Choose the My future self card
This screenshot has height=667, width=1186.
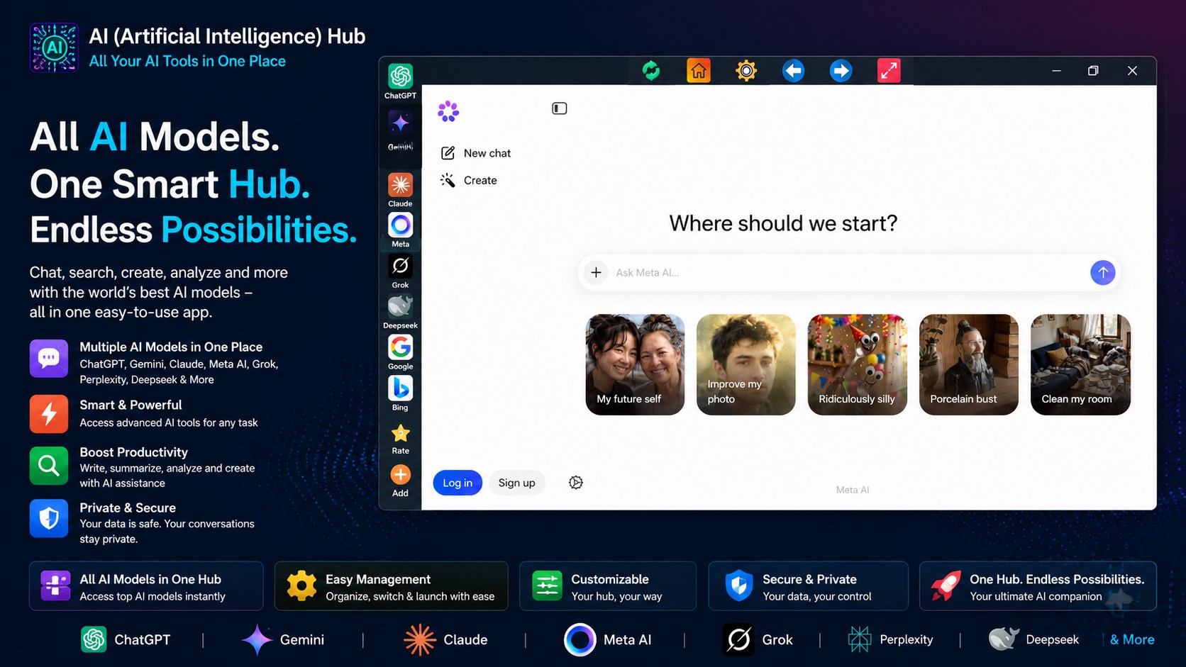[635, 364]
